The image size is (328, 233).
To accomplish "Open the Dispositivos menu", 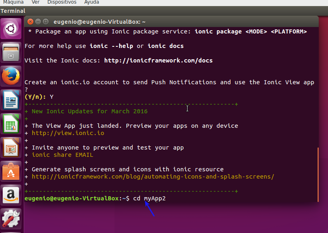I will [x=62, y=2].
